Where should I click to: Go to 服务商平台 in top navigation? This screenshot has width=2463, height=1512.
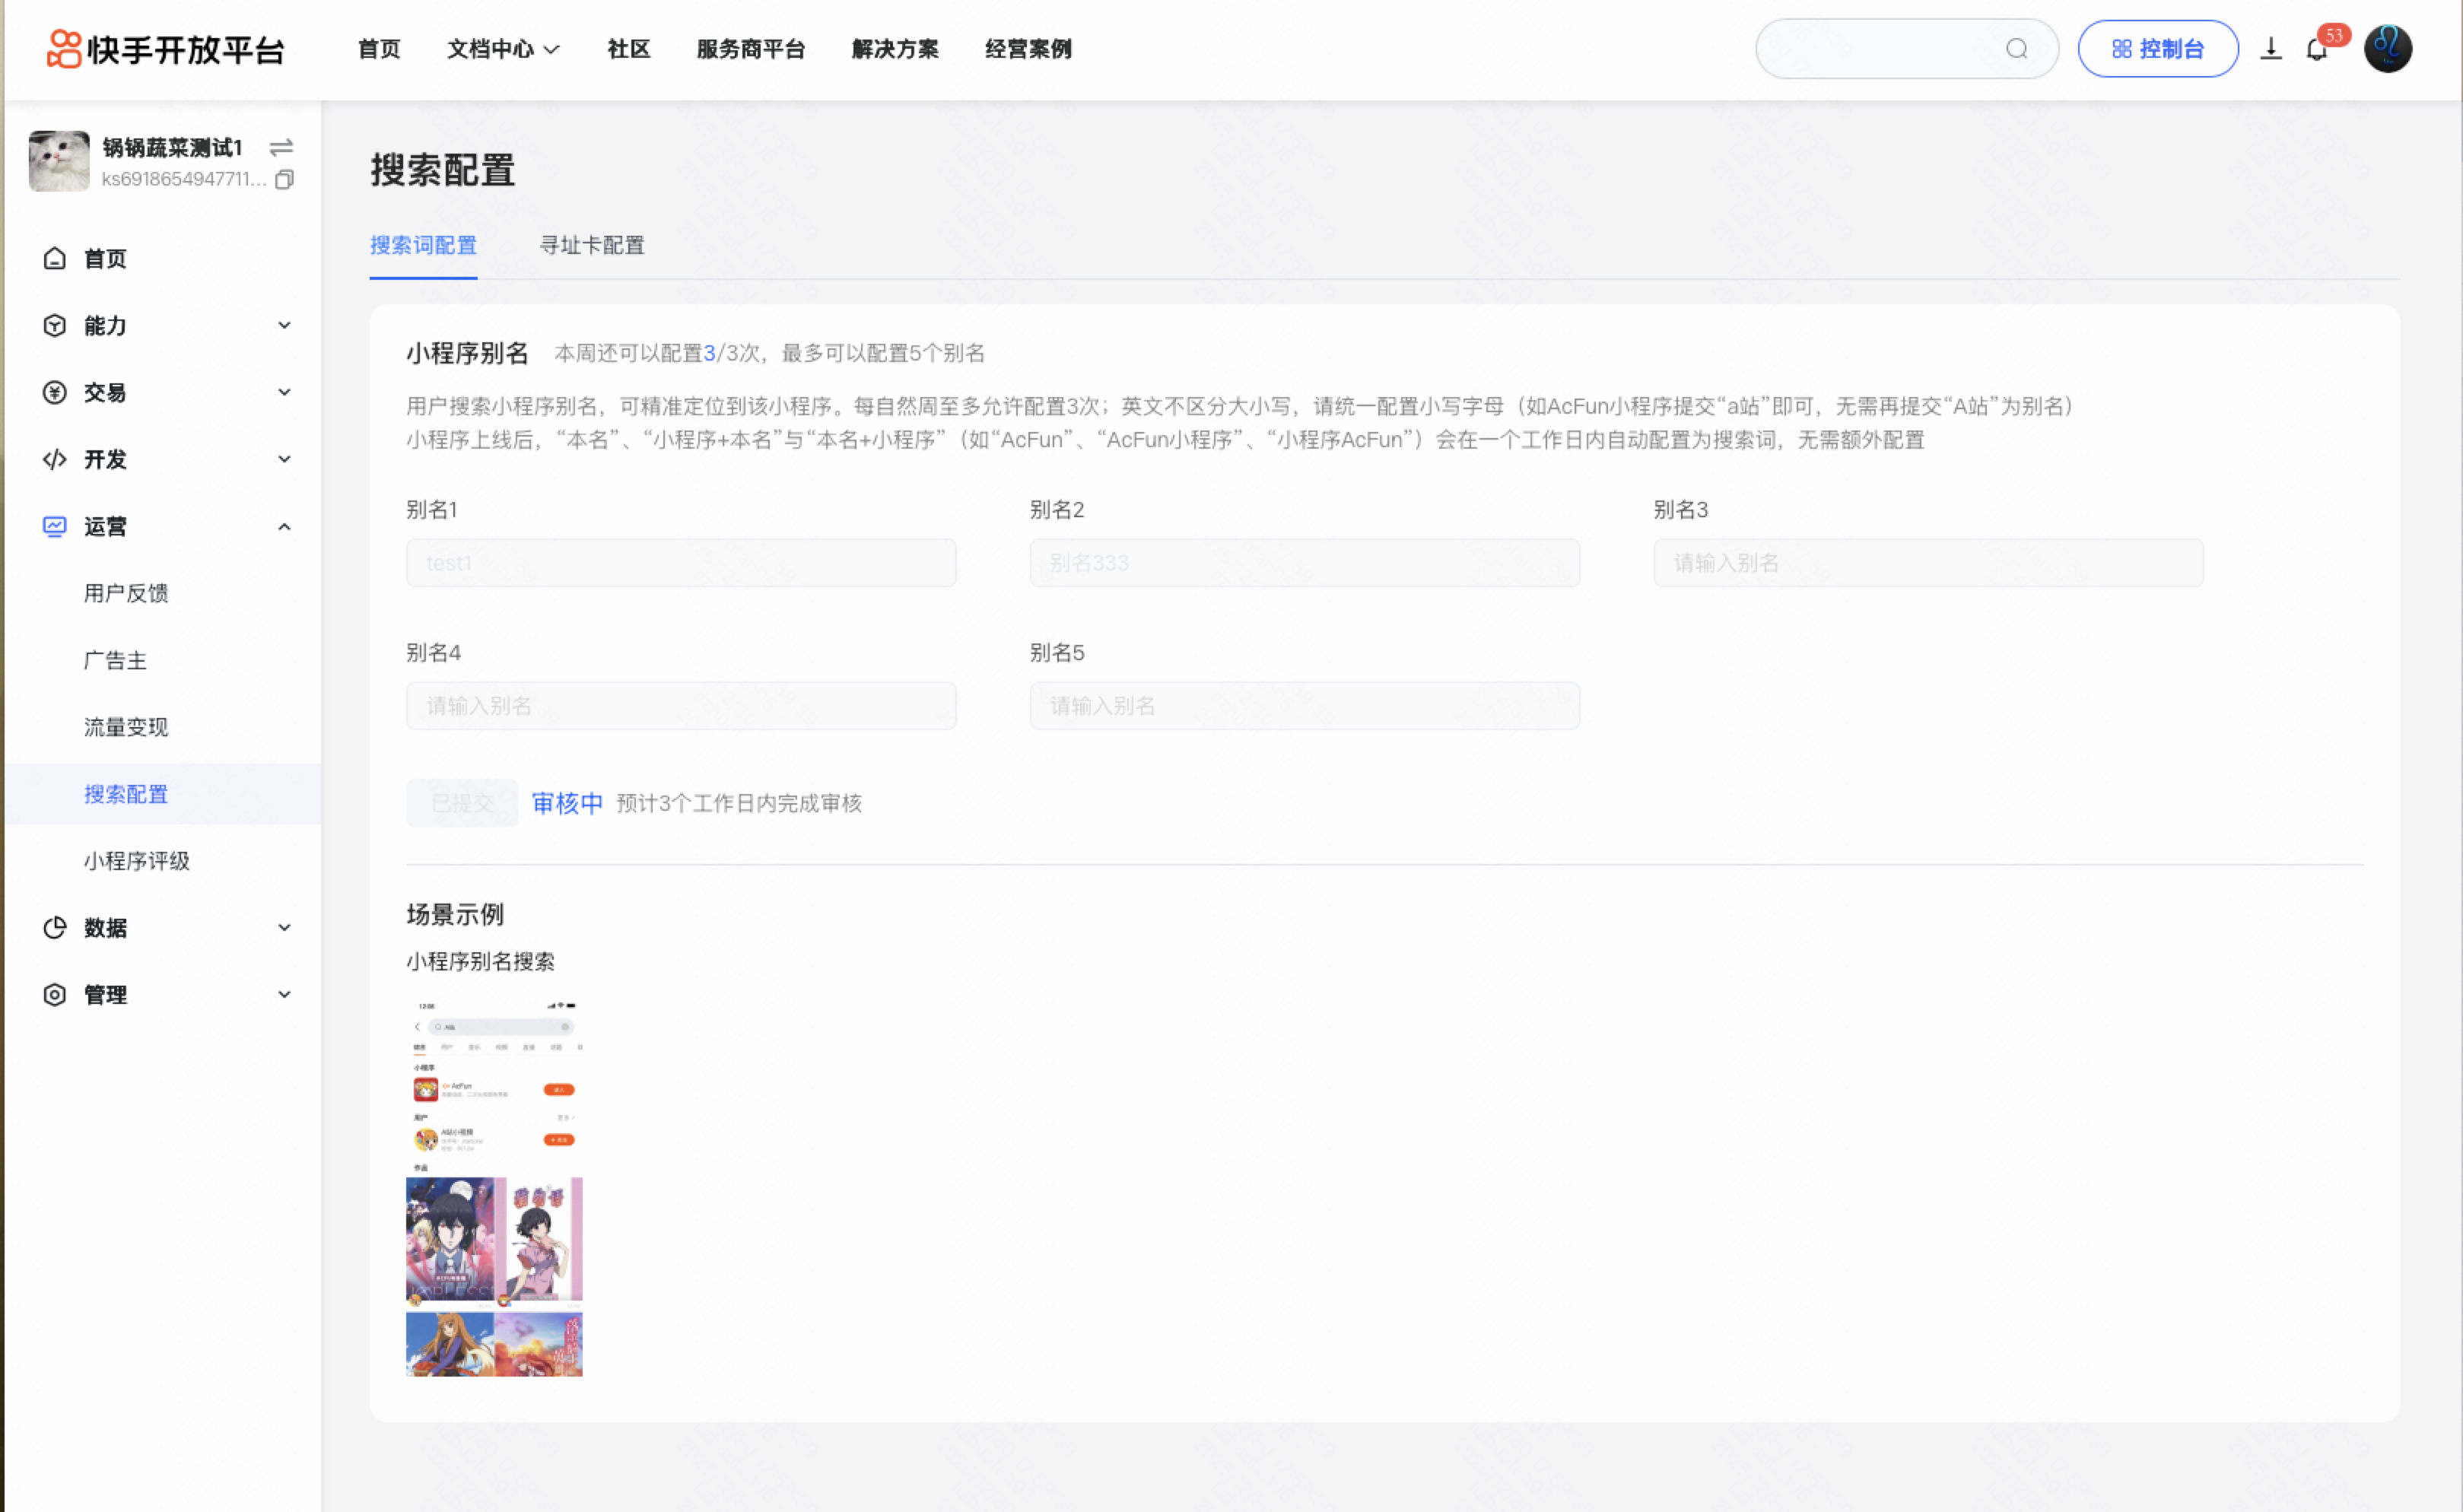pyautogui.click(x=750, y=49)
